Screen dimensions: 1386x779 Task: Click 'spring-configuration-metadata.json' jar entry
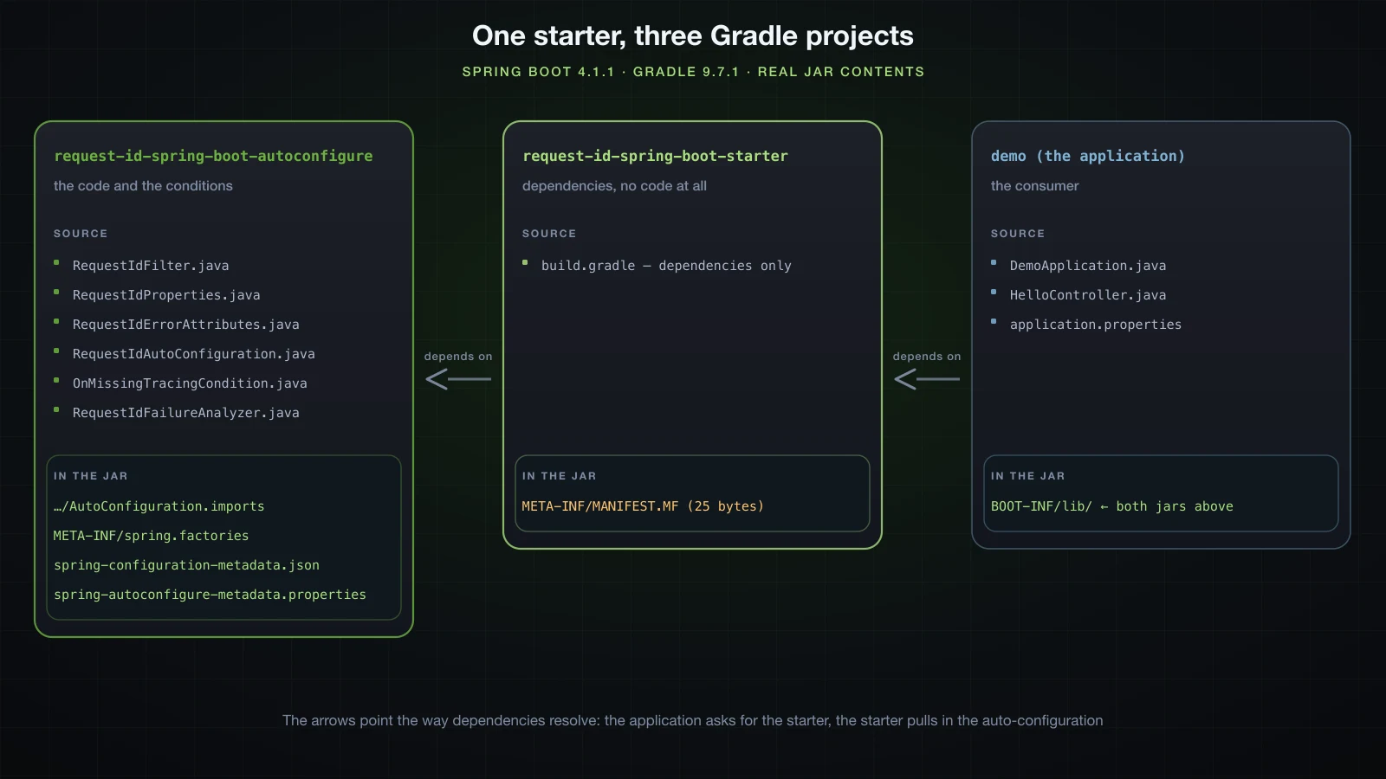click(x=186, y=565)
